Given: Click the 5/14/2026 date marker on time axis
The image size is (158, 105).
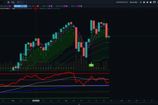Looking at the screenshot, I should pyautogui.click(x=36, y=101).
